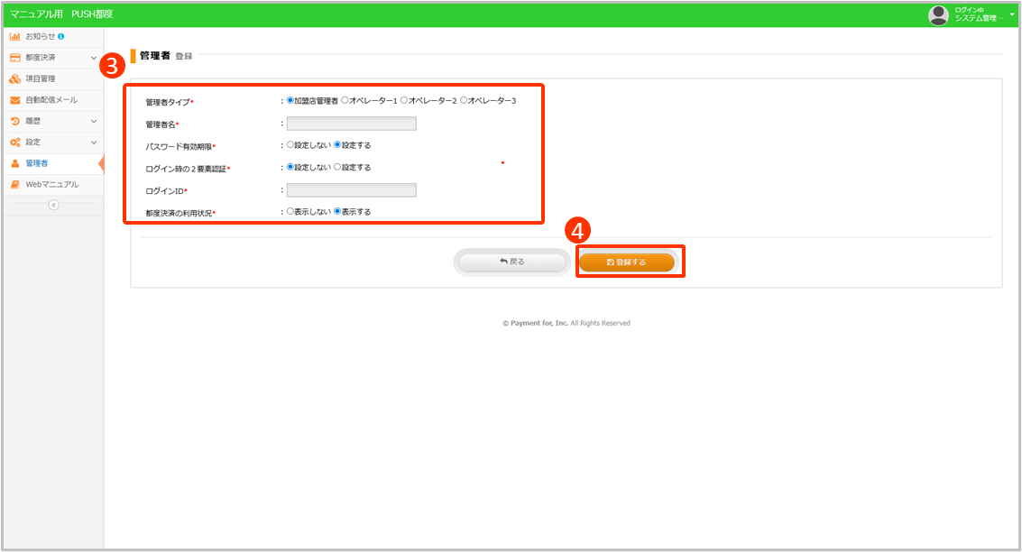This screenshot has width=1022, height=552.
Task: Select 設定する for ログイン時の2要素認証
Action: click(338, 167)
